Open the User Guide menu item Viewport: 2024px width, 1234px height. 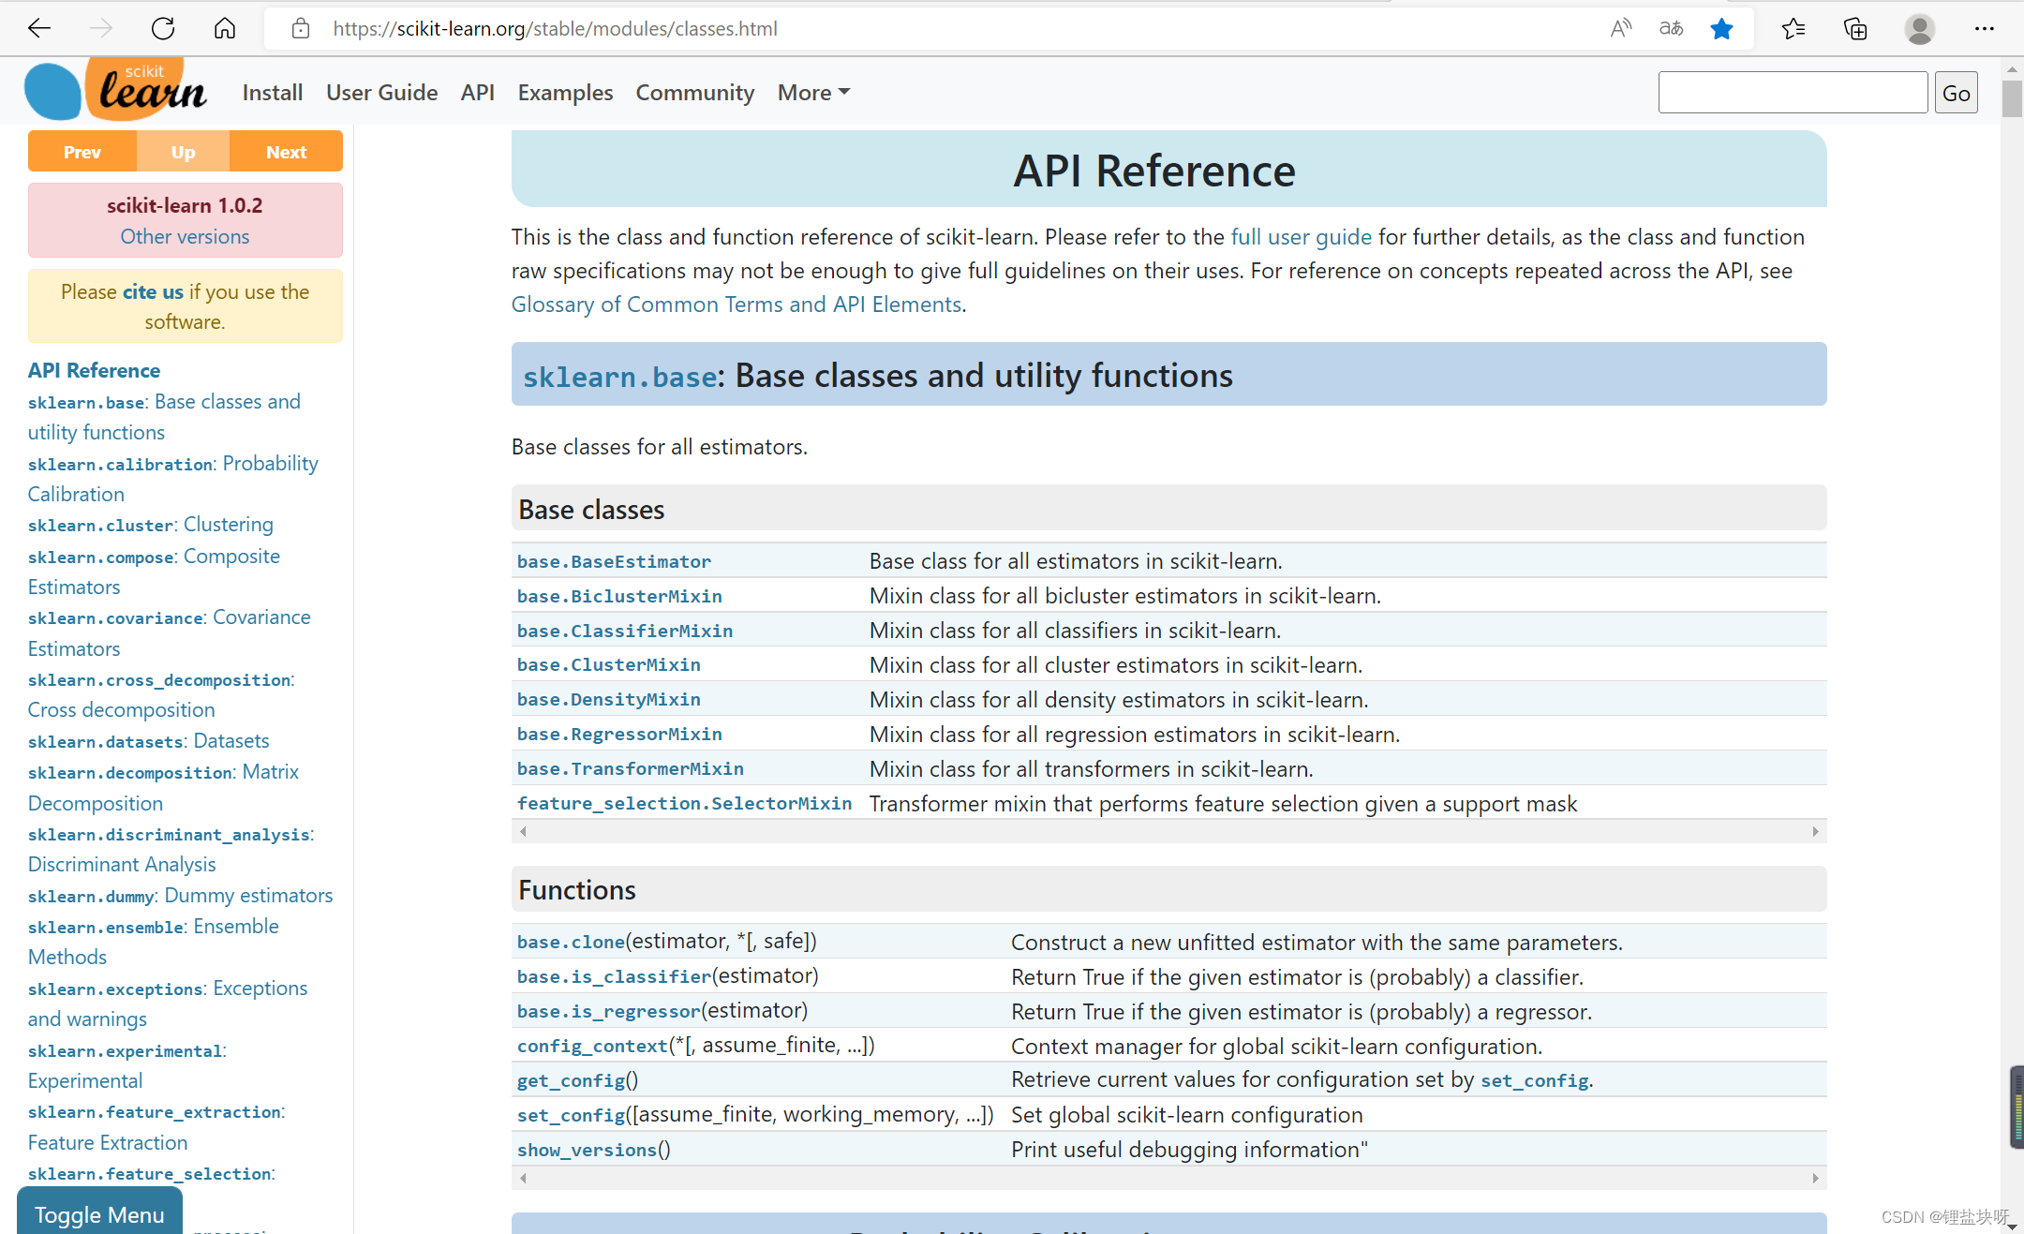coord(381,93)
